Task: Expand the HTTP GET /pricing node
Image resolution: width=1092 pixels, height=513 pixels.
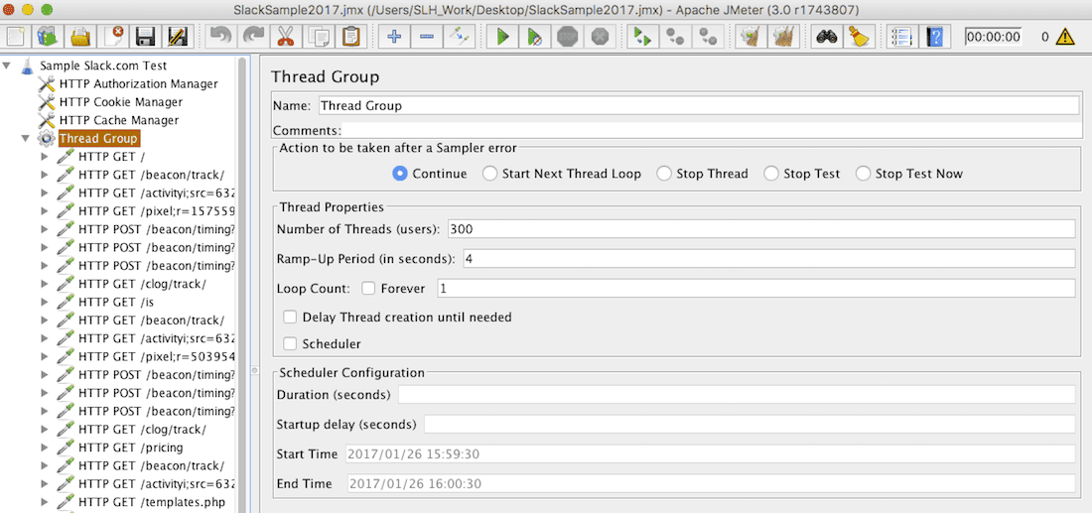Action: 46,448
